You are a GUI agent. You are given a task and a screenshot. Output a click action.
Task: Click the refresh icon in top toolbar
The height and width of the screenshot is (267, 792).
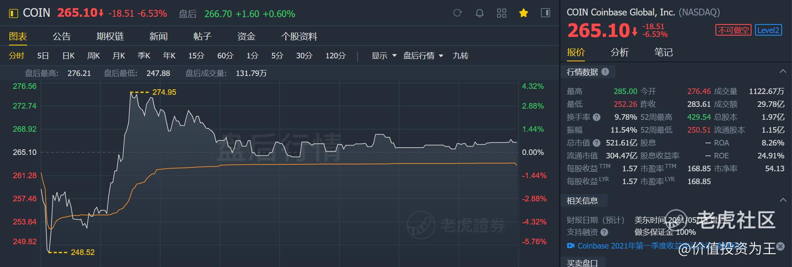458,13
